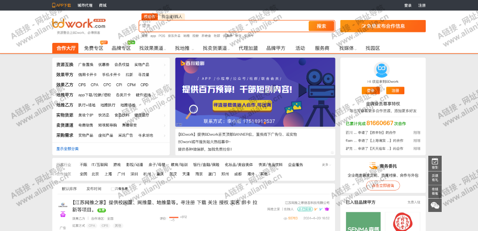Click the rating bar under 评价
The width and height of the screenshot is (478, 231).
click(174, 217)
